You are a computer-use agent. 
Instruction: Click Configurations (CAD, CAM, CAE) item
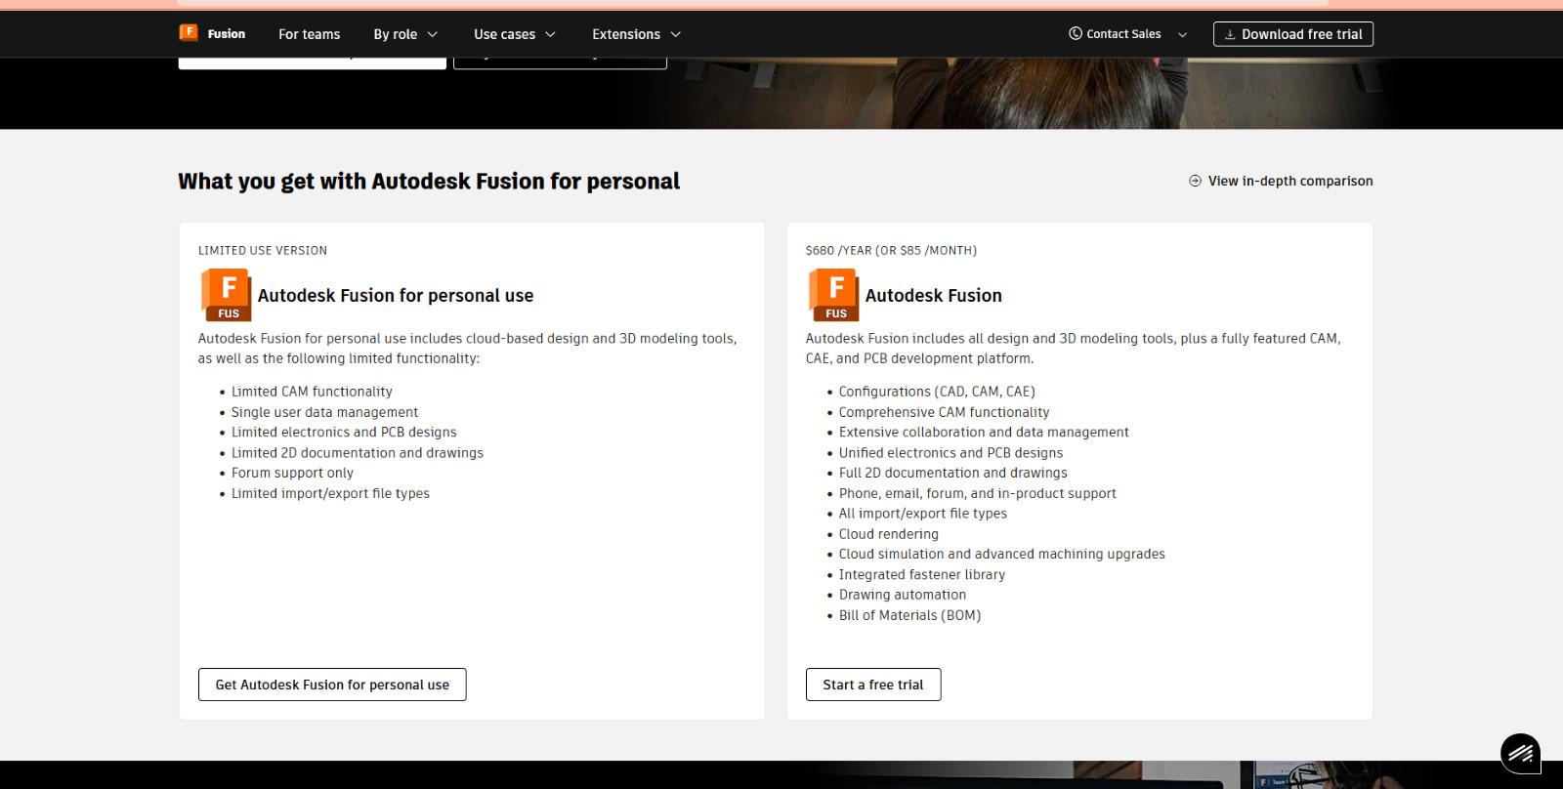click(x=937, y=392)
